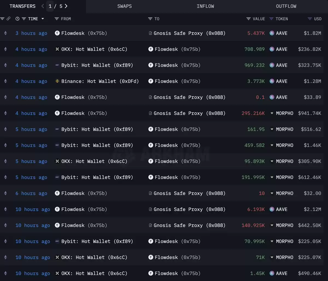Screen dimensions: 328x281
Task: Click the Ethereum icon in the $490.46K row
Action: tap(5, 273)
